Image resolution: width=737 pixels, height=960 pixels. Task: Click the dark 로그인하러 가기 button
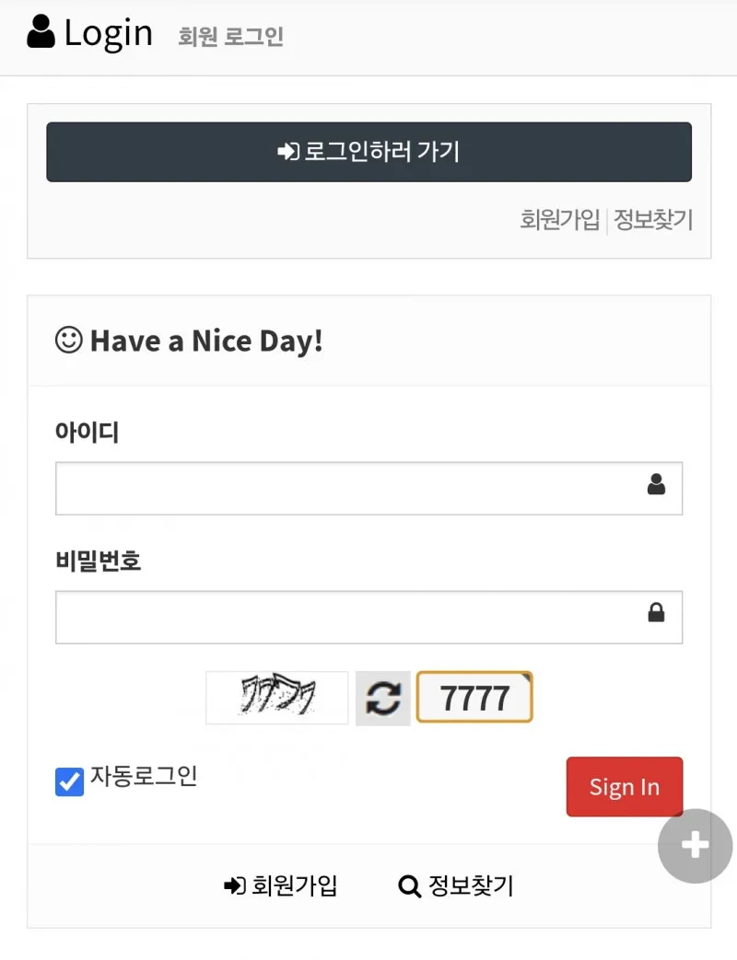click(368, 152)
